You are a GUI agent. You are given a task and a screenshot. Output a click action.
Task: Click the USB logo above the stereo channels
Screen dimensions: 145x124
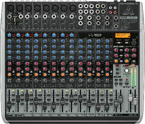pyautogui.click(x=95, y=35)
